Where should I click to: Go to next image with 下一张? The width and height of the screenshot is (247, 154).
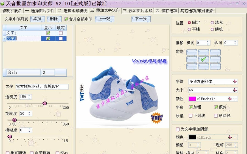(141, 19)
